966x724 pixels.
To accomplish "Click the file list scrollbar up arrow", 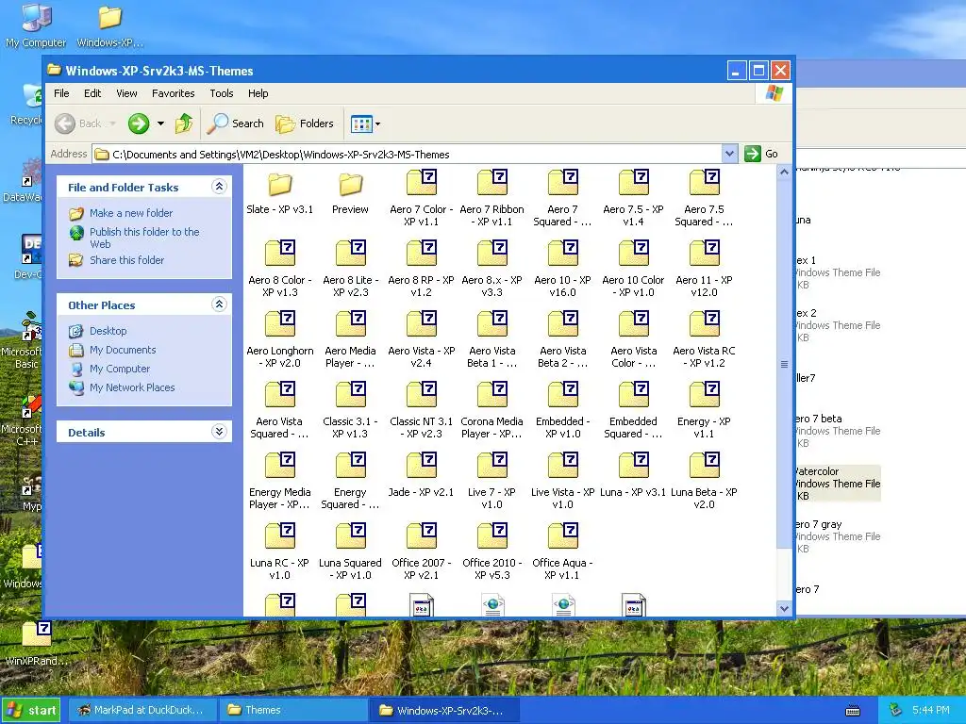I will click(784, 173).
